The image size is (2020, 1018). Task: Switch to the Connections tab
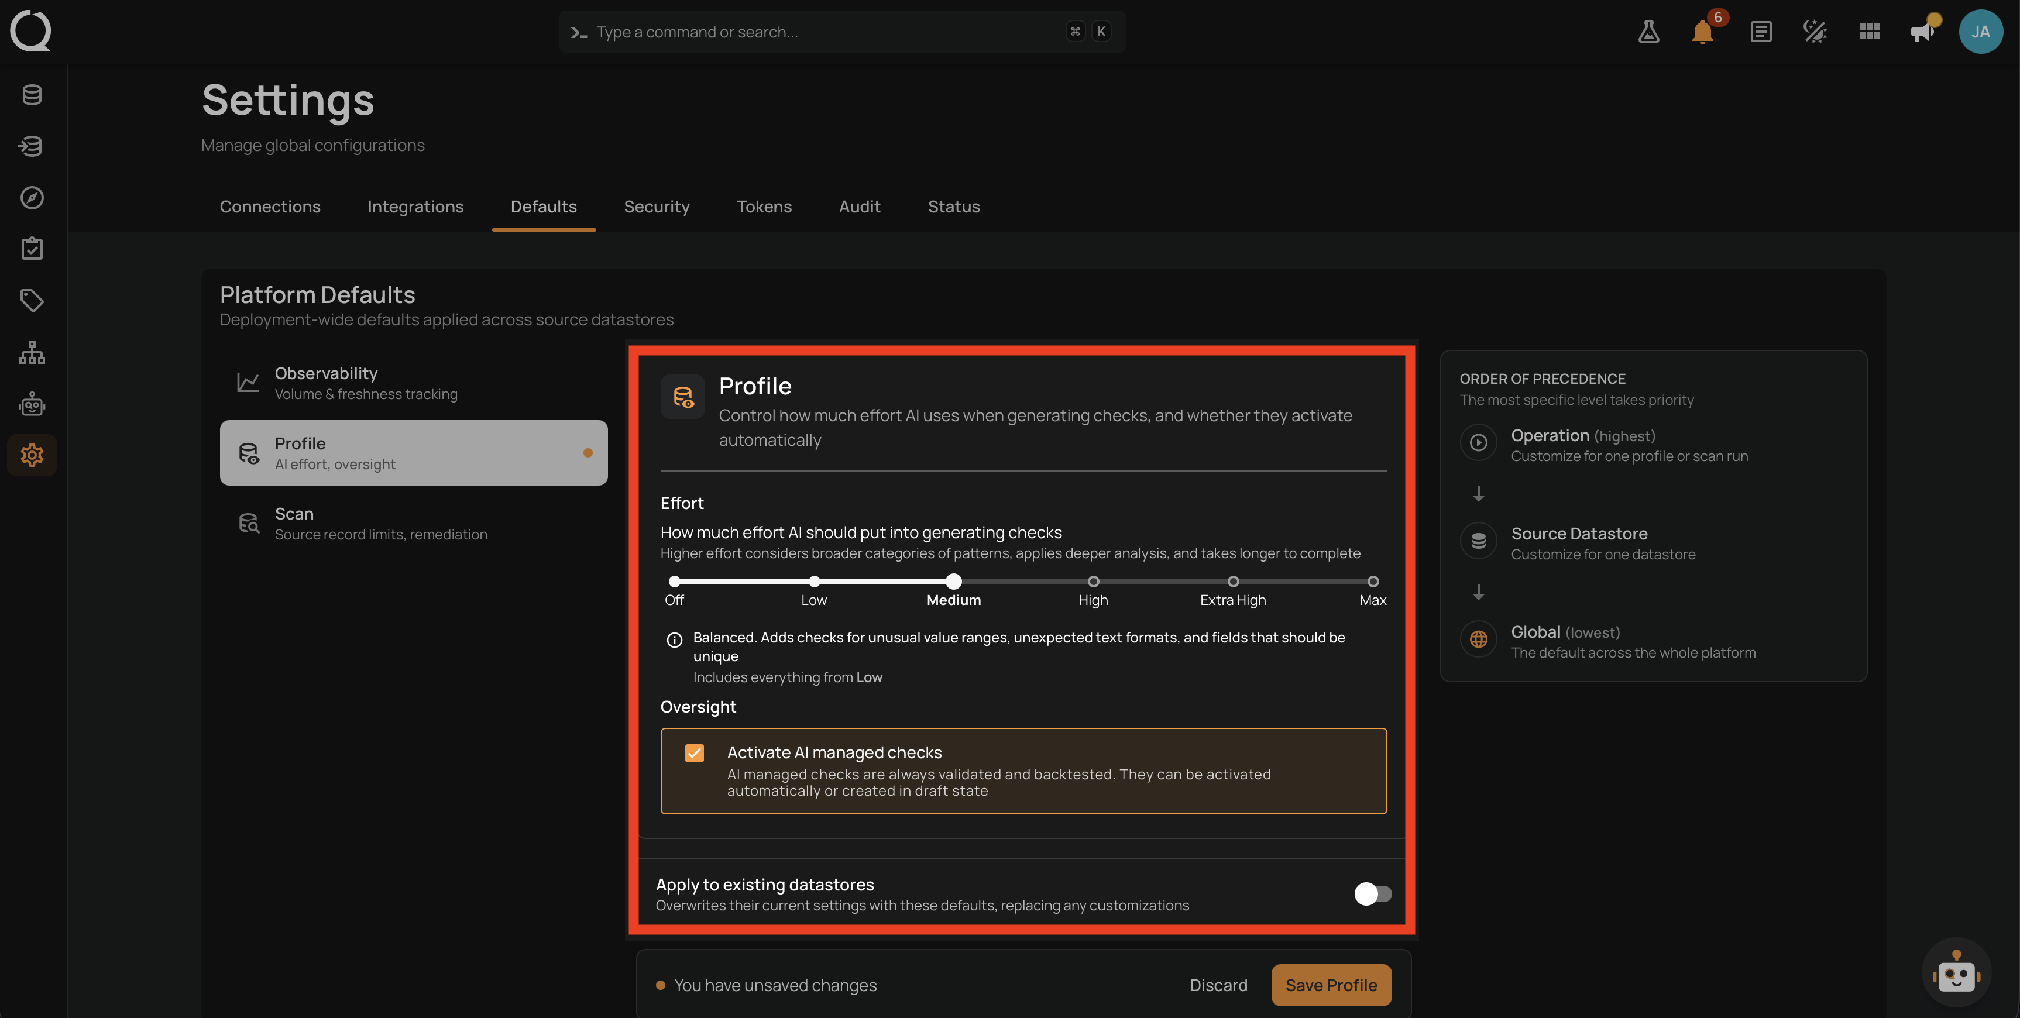(270, 207)
